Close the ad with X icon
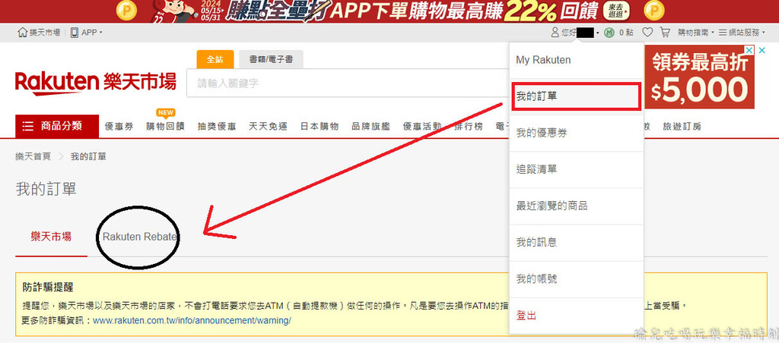 coord(762,50)
